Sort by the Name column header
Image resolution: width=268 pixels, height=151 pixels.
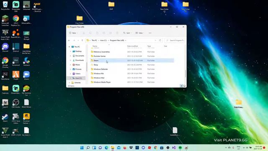95,46
